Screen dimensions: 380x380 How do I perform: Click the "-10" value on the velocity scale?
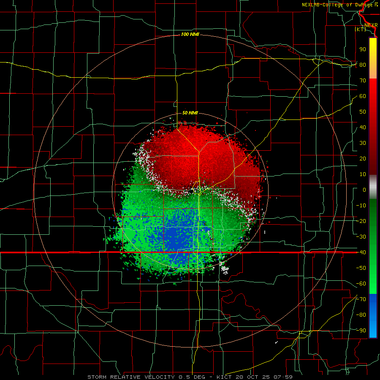361,206
